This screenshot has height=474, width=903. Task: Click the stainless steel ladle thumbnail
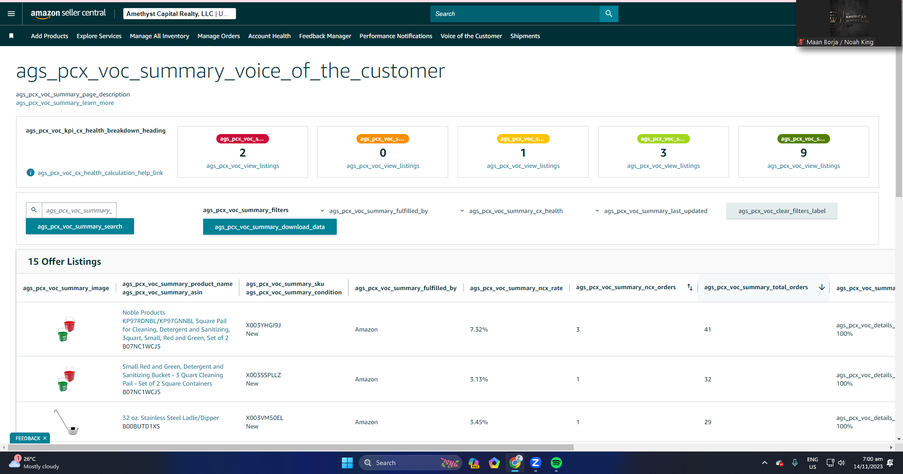click(66, 422)
